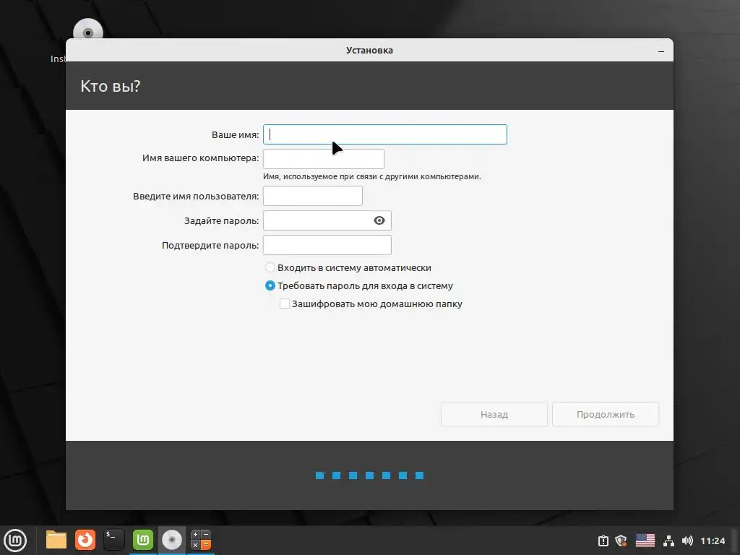Click the green Mint app taskbar icon
740x555 pixels.
[142, 540]
